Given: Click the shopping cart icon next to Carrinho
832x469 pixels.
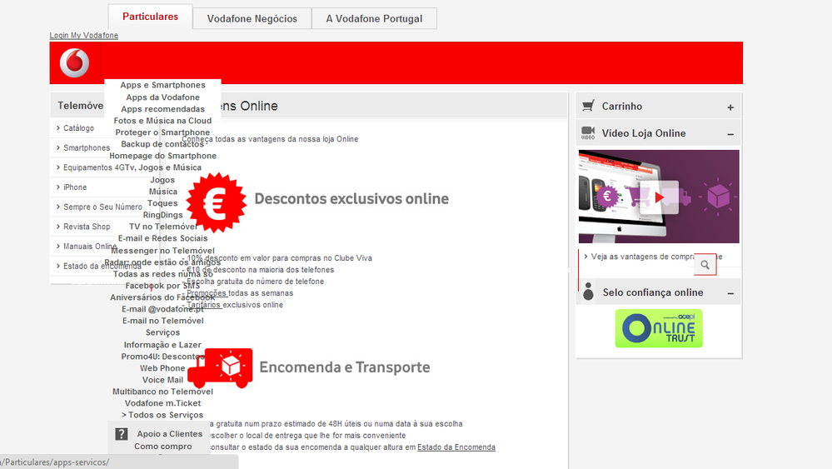Looking at the screenshot, I should (588, 106).
